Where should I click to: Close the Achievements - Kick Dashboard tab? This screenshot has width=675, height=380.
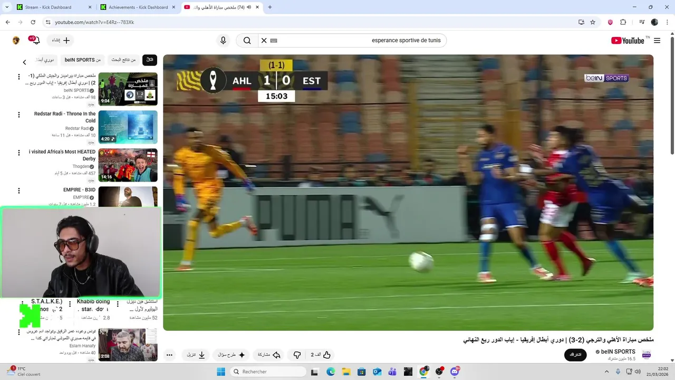tap(173, 7)
